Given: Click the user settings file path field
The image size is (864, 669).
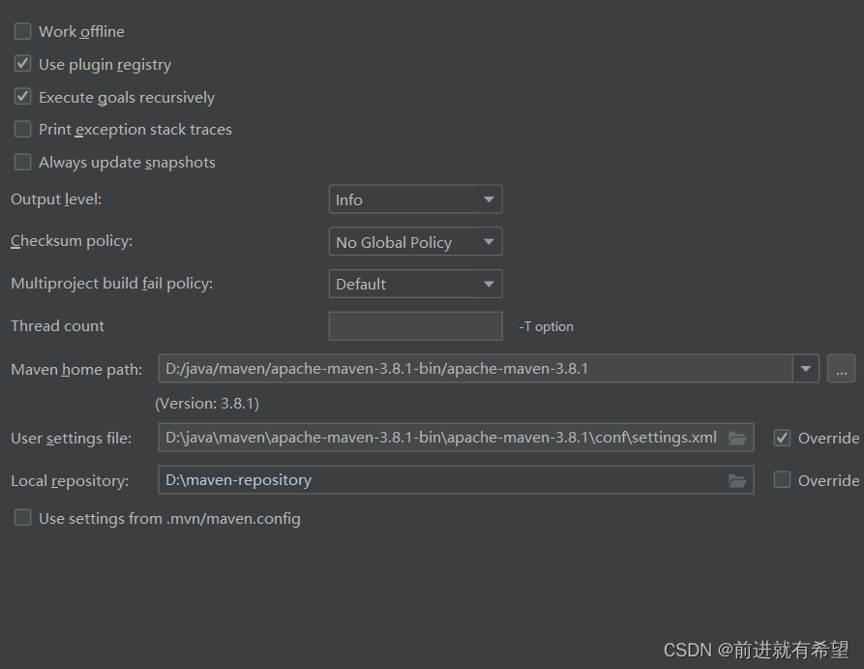Looking at the screenshot, I should tap(435, 438).
